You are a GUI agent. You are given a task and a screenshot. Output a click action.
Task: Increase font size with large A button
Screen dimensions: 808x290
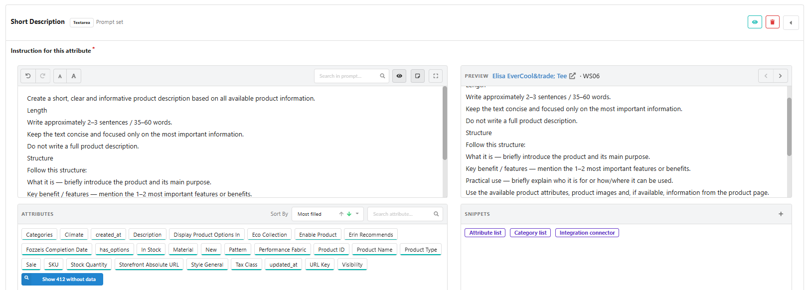[74, 76]
